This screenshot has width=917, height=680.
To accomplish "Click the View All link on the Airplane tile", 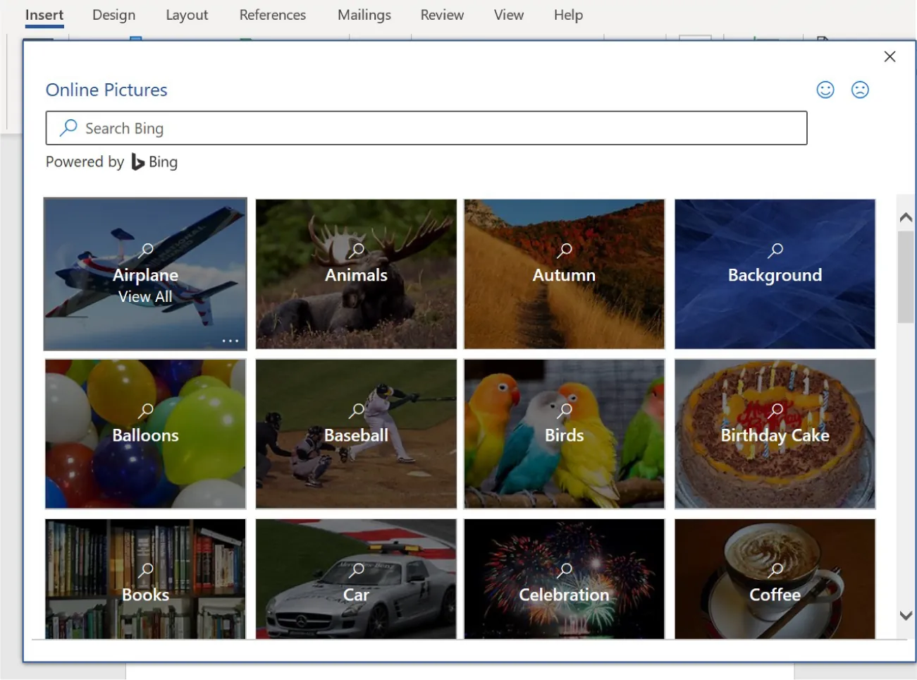I will coord(145,297).
